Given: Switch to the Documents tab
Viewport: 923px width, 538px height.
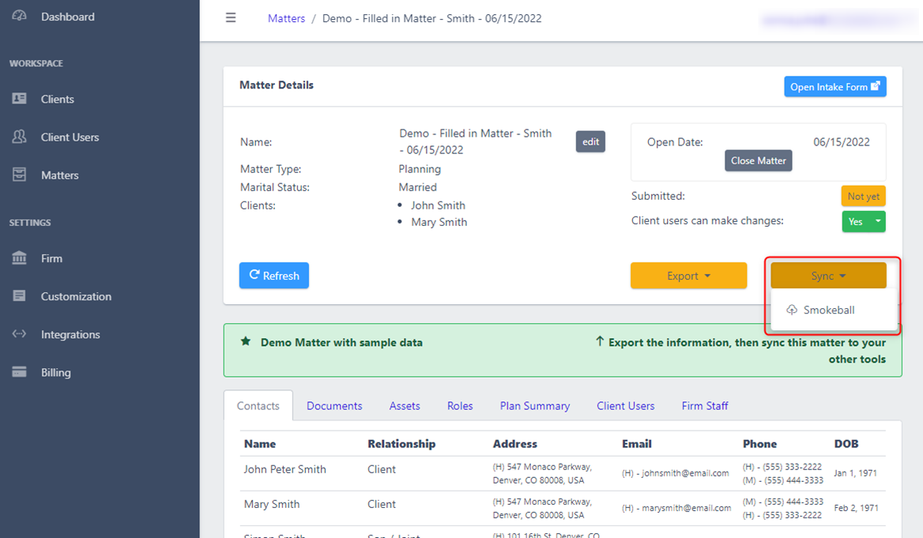Looking at the screenshot, I should (334, 406).
